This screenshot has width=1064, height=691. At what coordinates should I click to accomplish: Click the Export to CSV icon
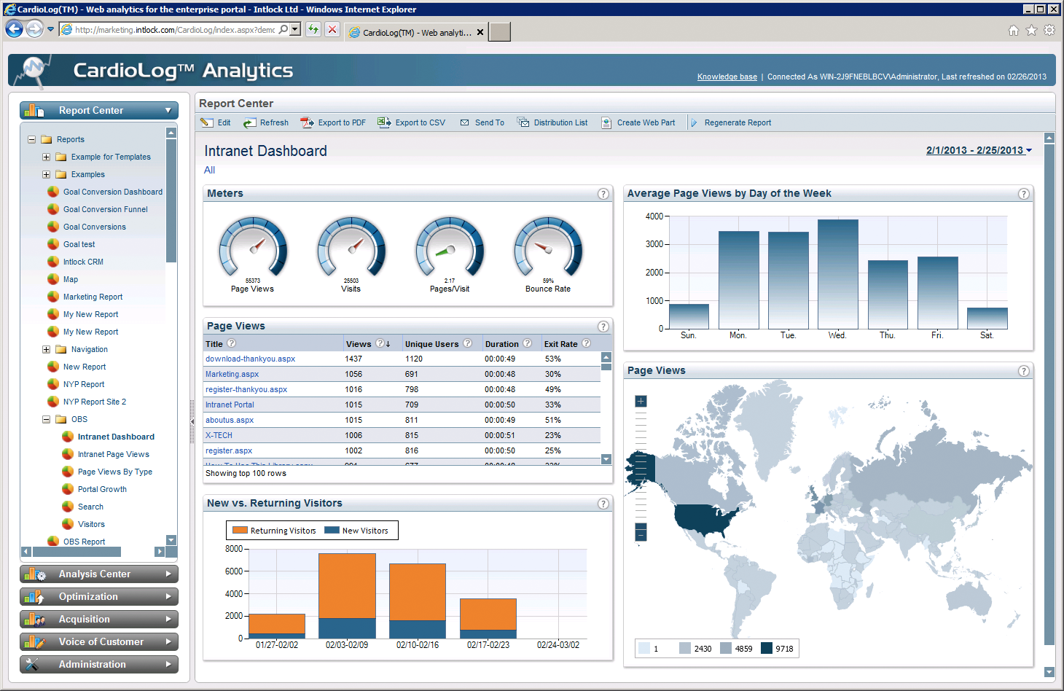pyautogui.click(x=384, y=122)
